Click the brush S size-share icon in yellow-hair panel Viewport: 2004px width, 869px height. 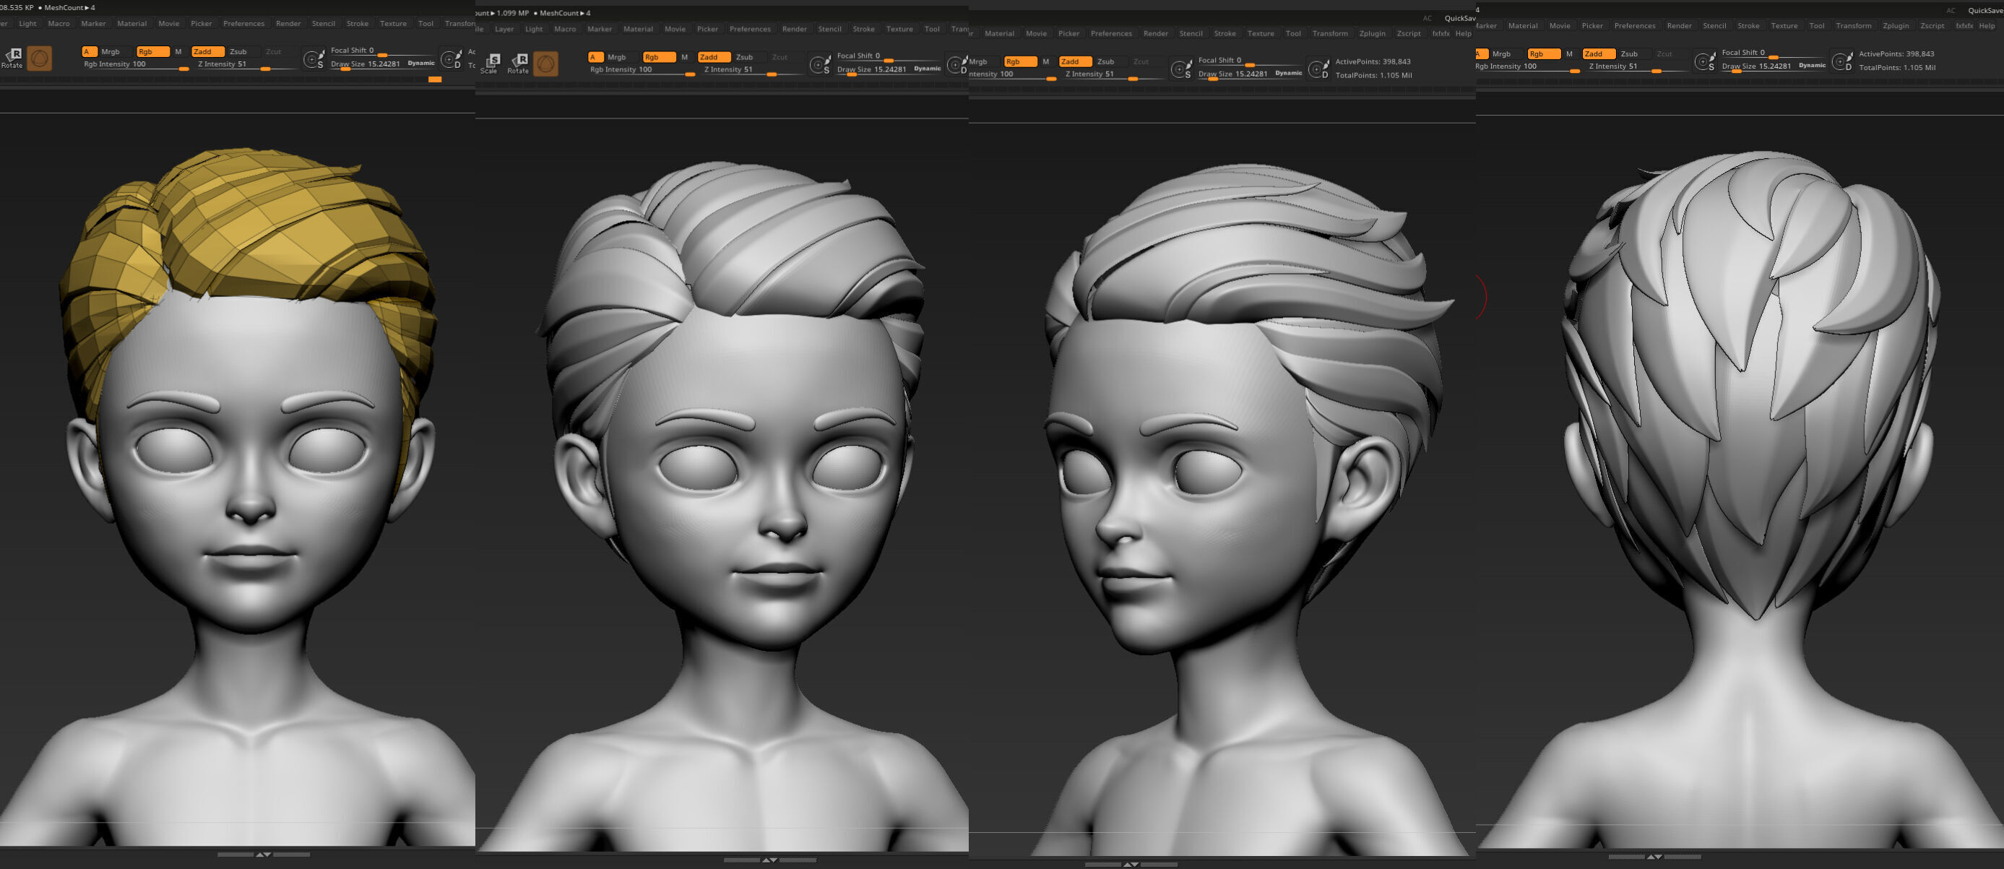click(314, 59)
